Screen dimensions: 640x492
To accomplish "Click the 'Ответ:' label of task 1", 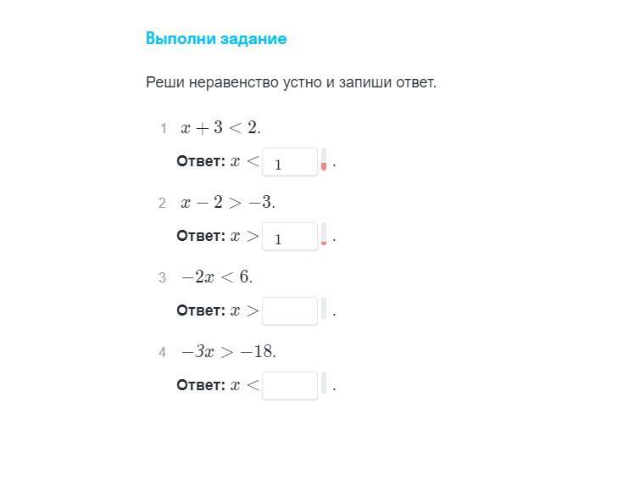I will tap(201, 161).
